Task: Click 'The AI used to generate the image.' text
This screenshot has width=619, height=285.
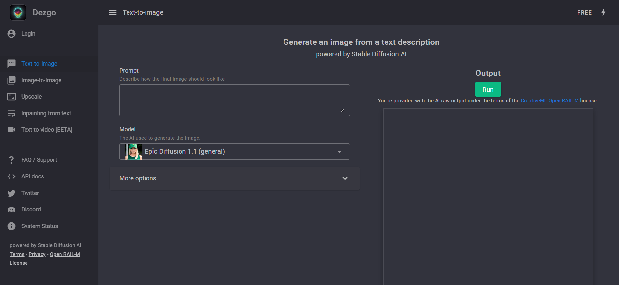Action: tap(160, 138)
